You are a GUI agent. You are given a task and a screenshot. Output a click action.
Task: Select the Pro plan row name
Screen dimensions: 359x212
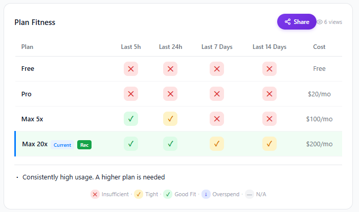point(27,94)
